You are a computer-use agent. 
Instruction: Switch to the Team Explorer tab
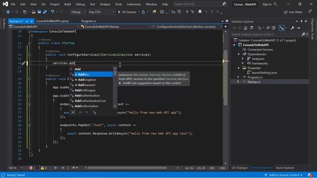[x=285, y=168]
